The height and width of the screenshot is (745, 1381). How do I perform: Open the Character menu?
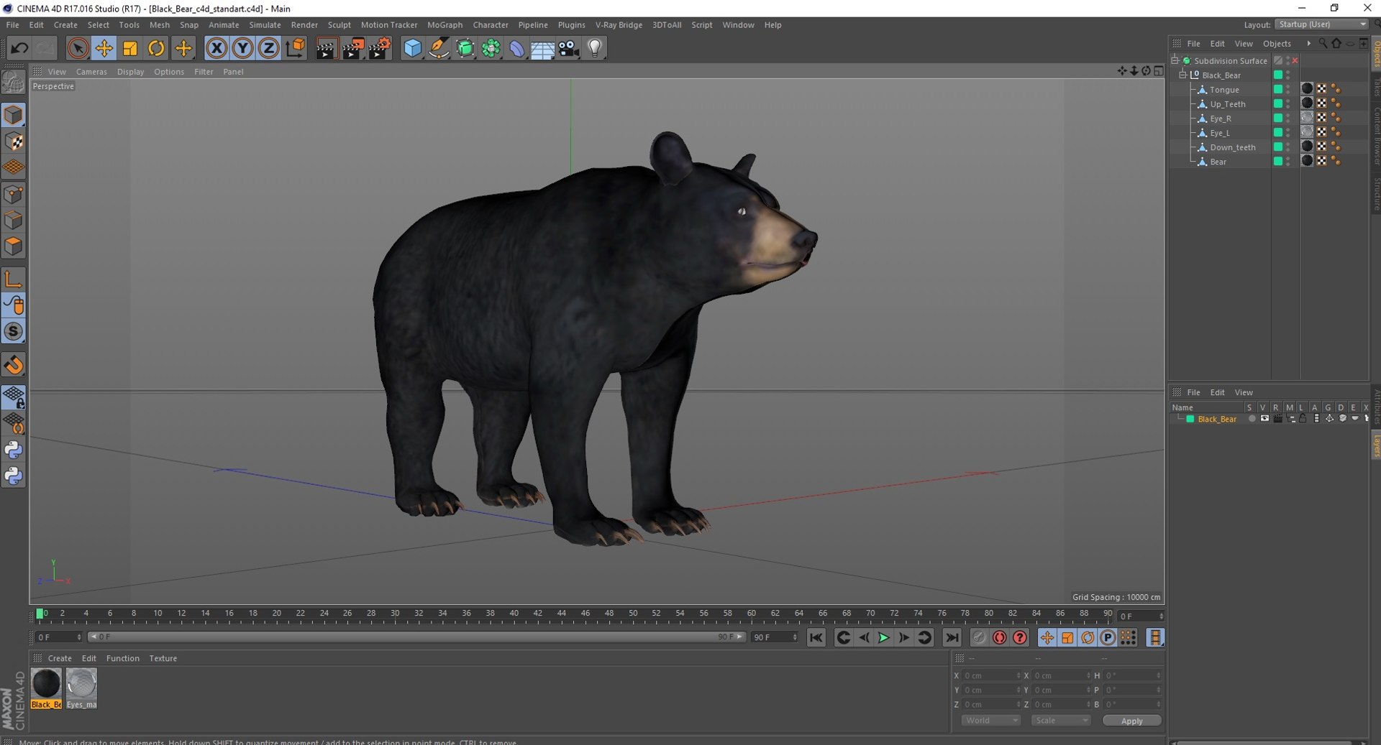[x=491, y=24]
